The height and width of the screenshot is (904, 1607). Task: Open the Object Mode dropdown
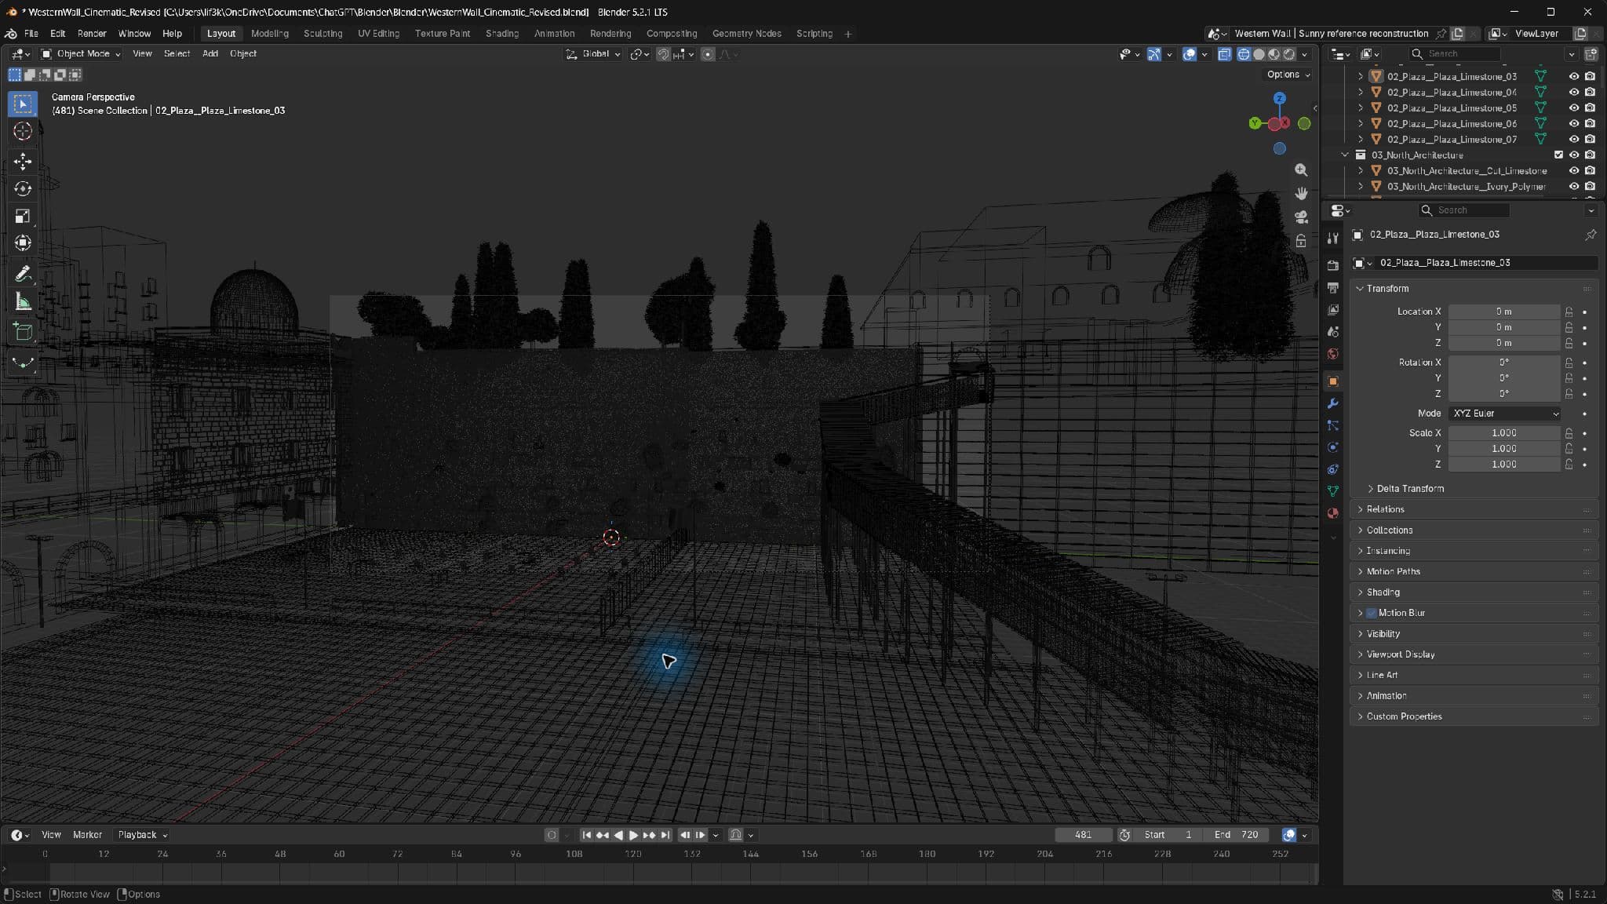[81, 53]
